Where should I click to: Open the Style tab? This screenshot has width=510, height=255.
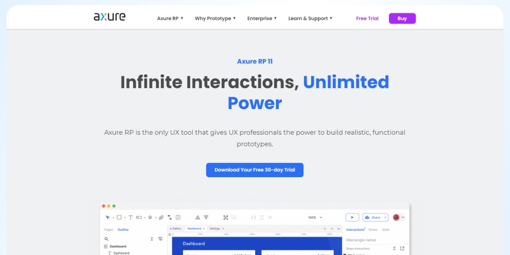pos(386,230)
